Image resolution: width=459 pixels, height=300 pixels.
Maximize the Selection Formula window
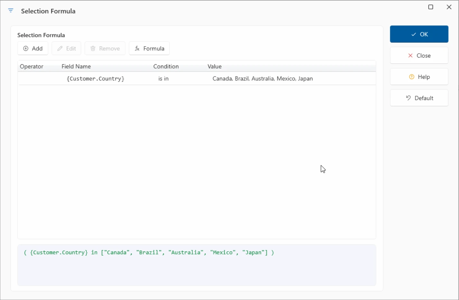(x=431, y=7)
